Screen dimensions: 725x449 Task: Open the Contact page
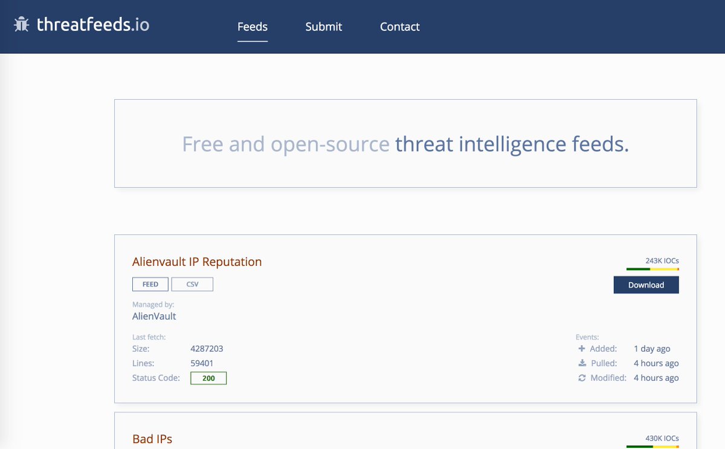pyautogui.click(x=400, y=27)
